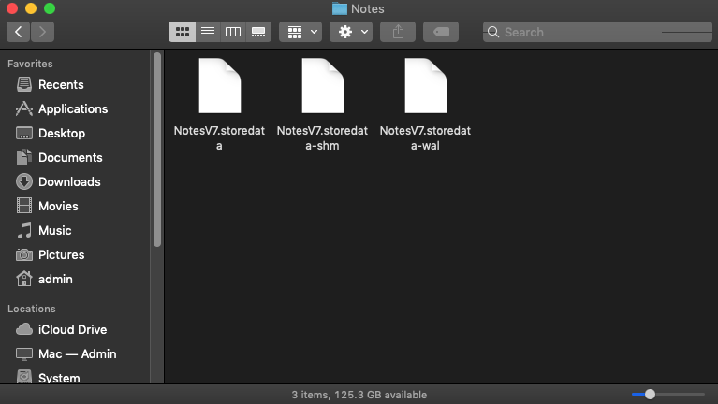Select the NotesV7.storedata file icon
This screenshot has height=404, width=718.
coord(220,85)
